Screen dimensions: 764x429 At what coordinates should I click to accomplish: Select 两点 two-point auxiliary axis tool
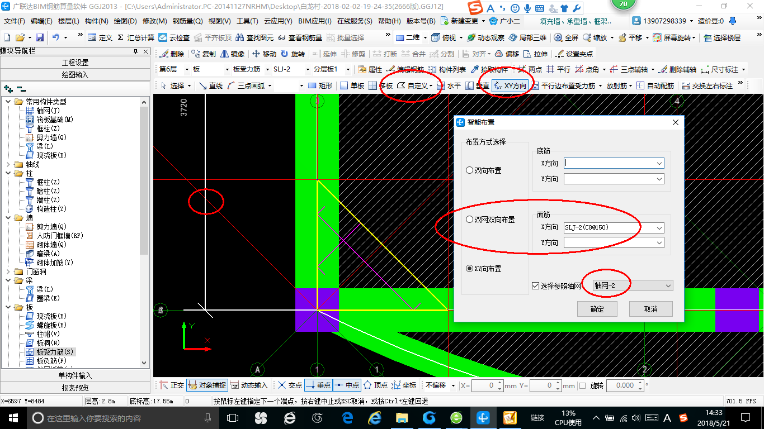coord(530,69)
